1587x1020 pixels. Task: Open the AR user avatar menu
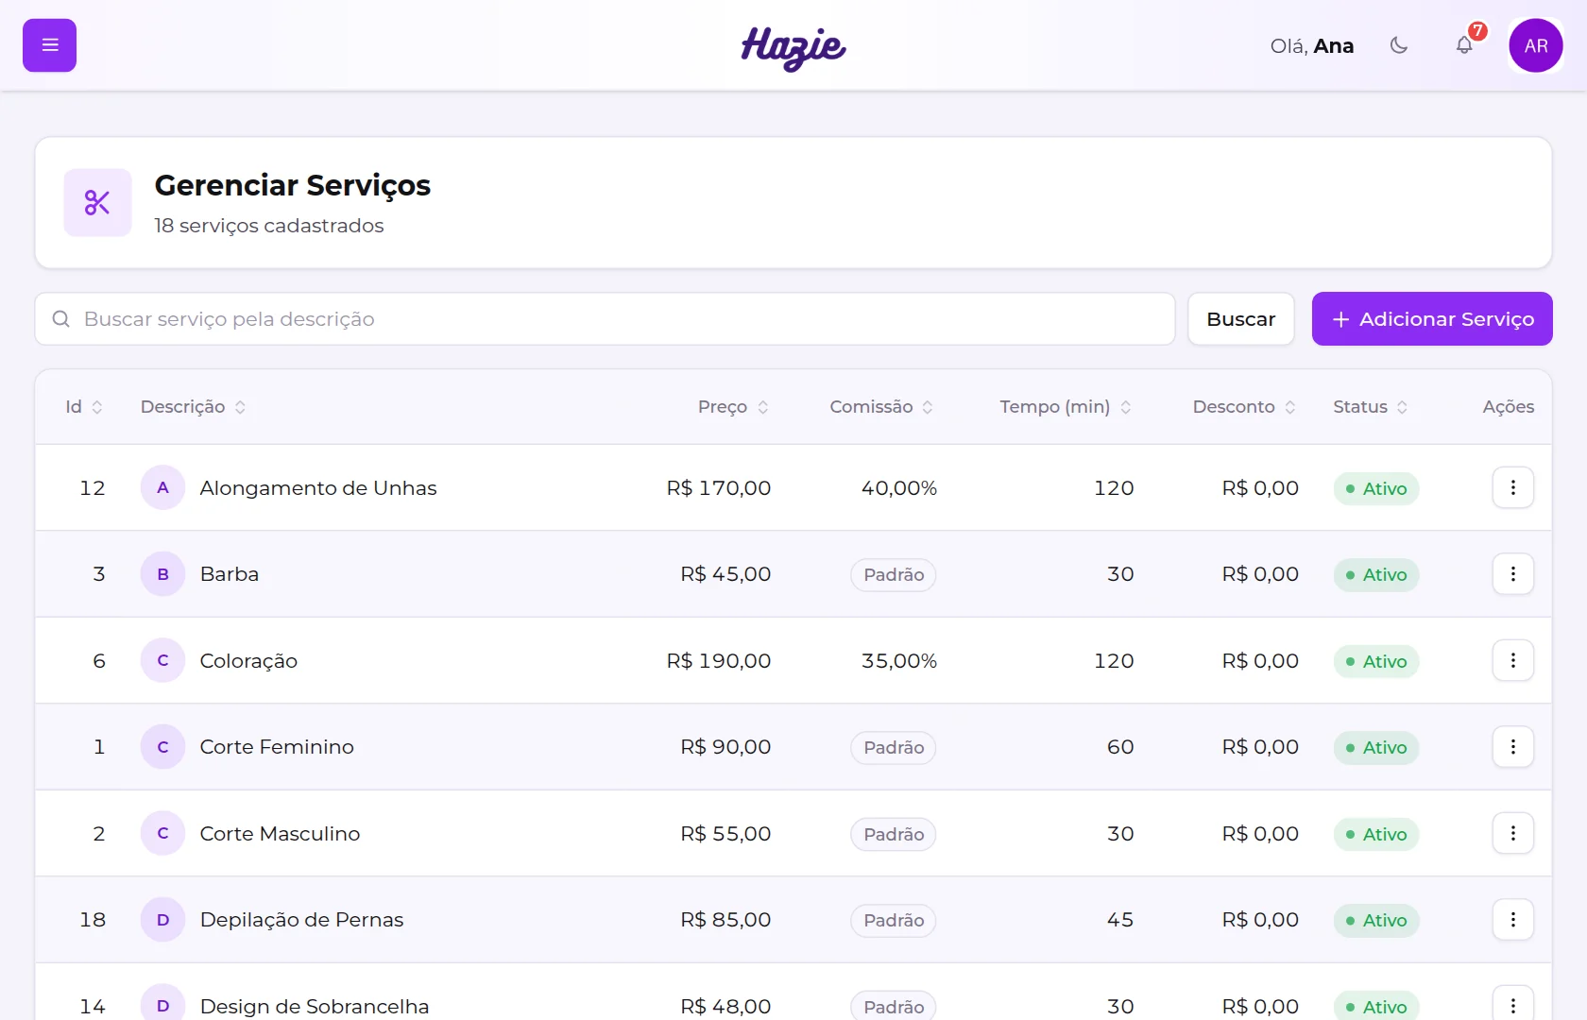tap(1536, 45)
